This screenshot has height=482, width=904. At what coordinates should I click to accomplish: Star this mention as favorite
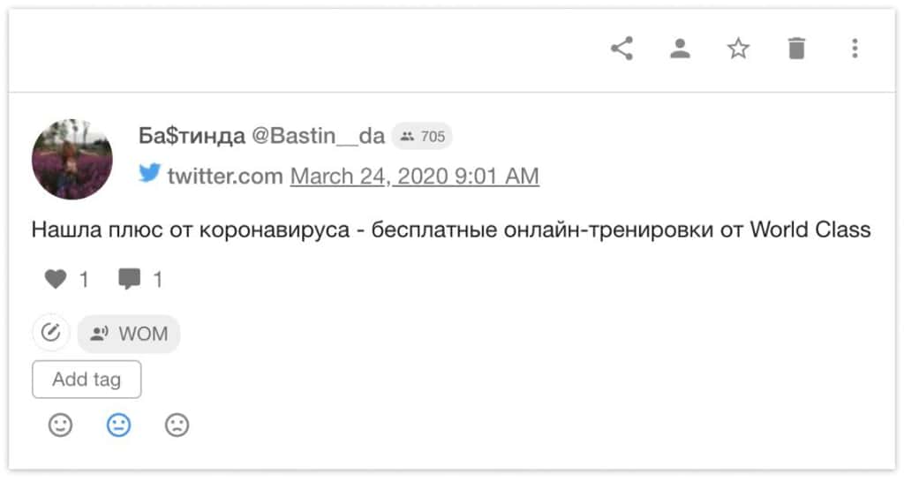point(739,49)
